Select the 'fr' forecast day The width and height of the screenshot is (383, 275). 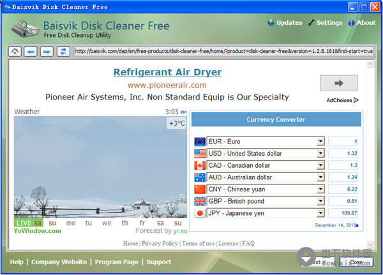coord(142,223)
